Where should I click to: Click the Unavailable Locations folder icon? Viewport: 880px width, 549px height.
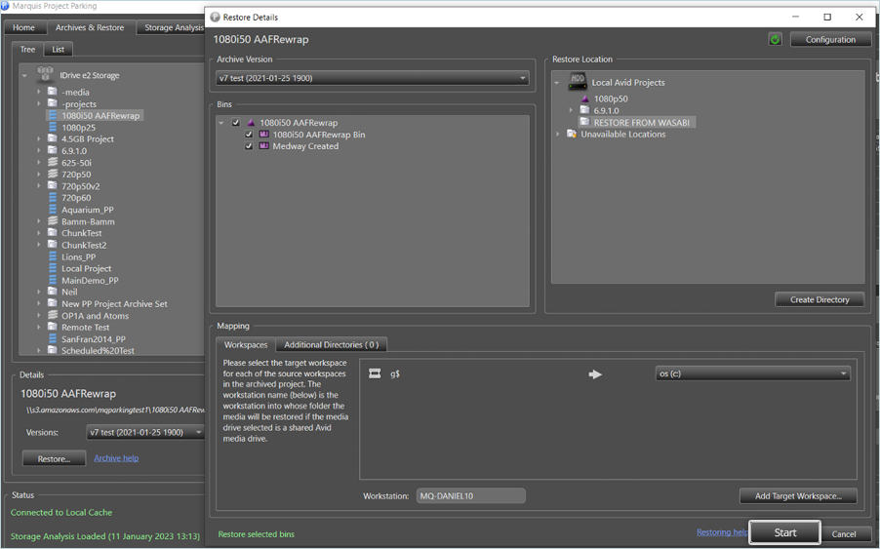572,135
